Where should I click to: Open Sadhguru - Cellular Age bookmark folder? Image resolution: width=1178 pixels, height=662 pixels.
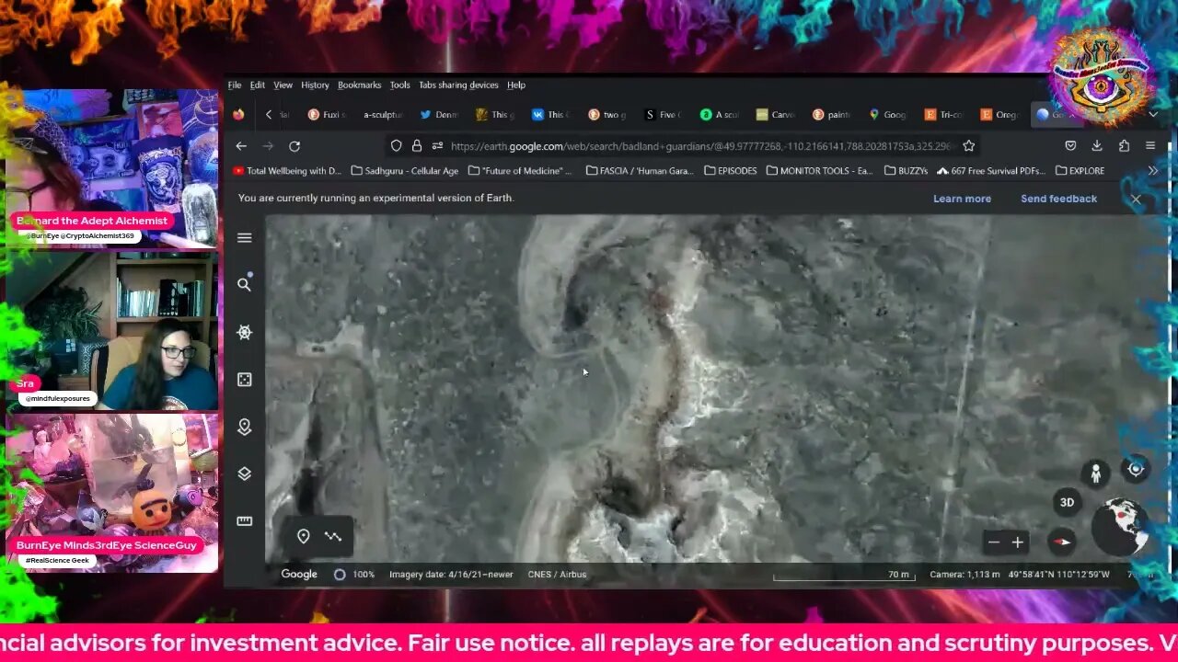(x=404, y=171)
